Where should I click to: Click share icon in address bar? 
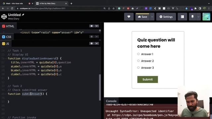[109, 8]
